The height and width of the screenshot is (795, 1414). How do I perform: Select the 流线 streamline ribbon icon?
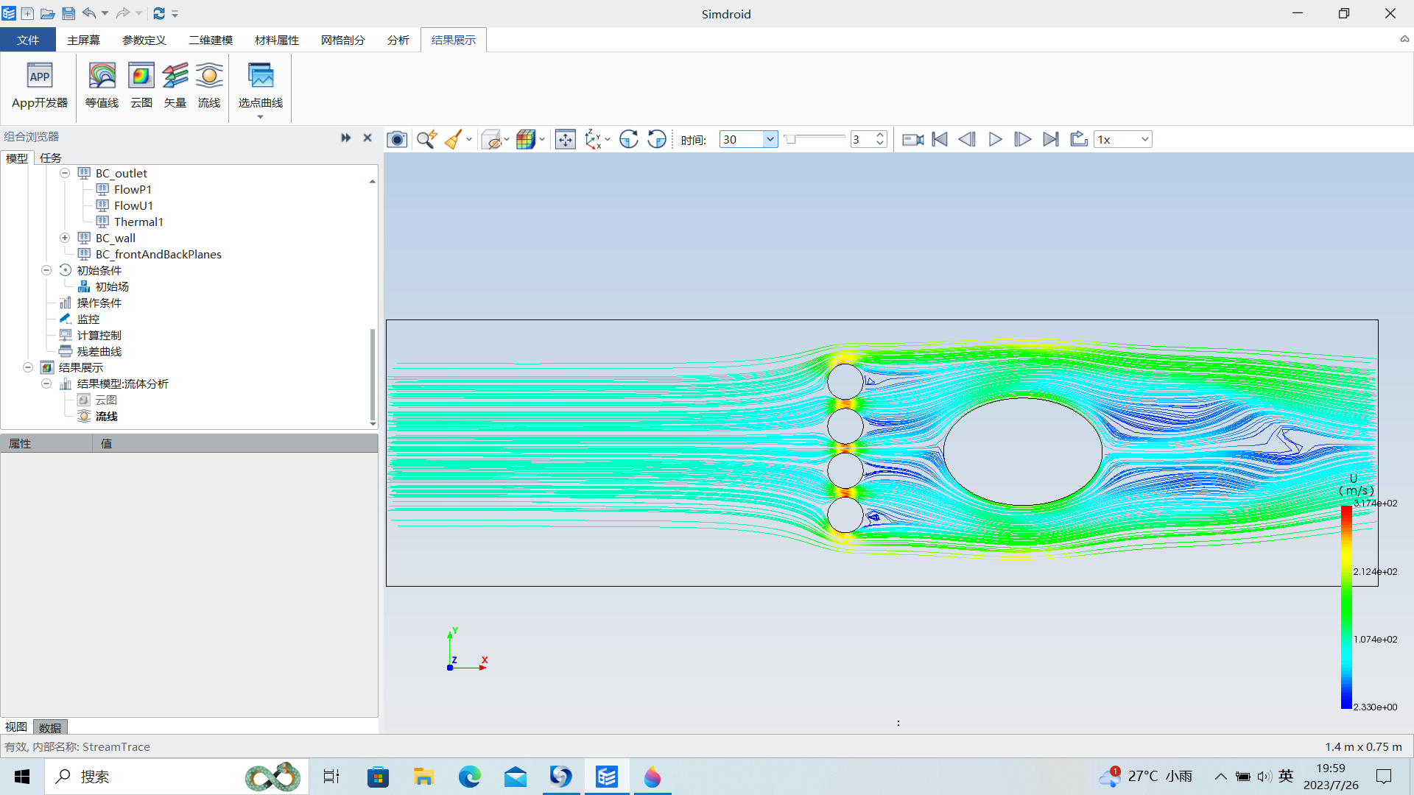[209, 86]
